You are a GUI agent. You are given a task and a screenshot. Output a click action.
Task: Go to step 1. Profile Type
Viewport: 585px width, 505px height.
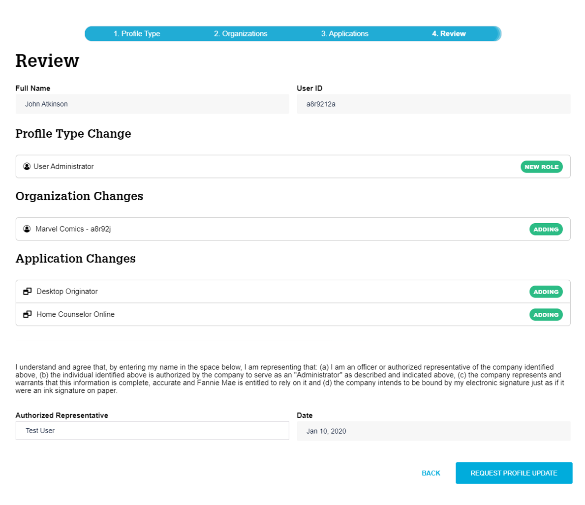(137, 33)
